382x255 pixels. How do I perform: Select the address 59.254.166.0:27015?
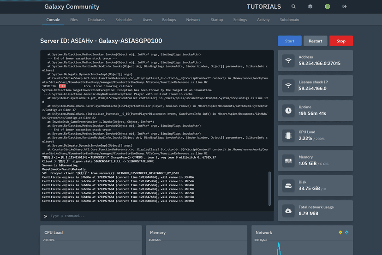click(x=319, y=64)
